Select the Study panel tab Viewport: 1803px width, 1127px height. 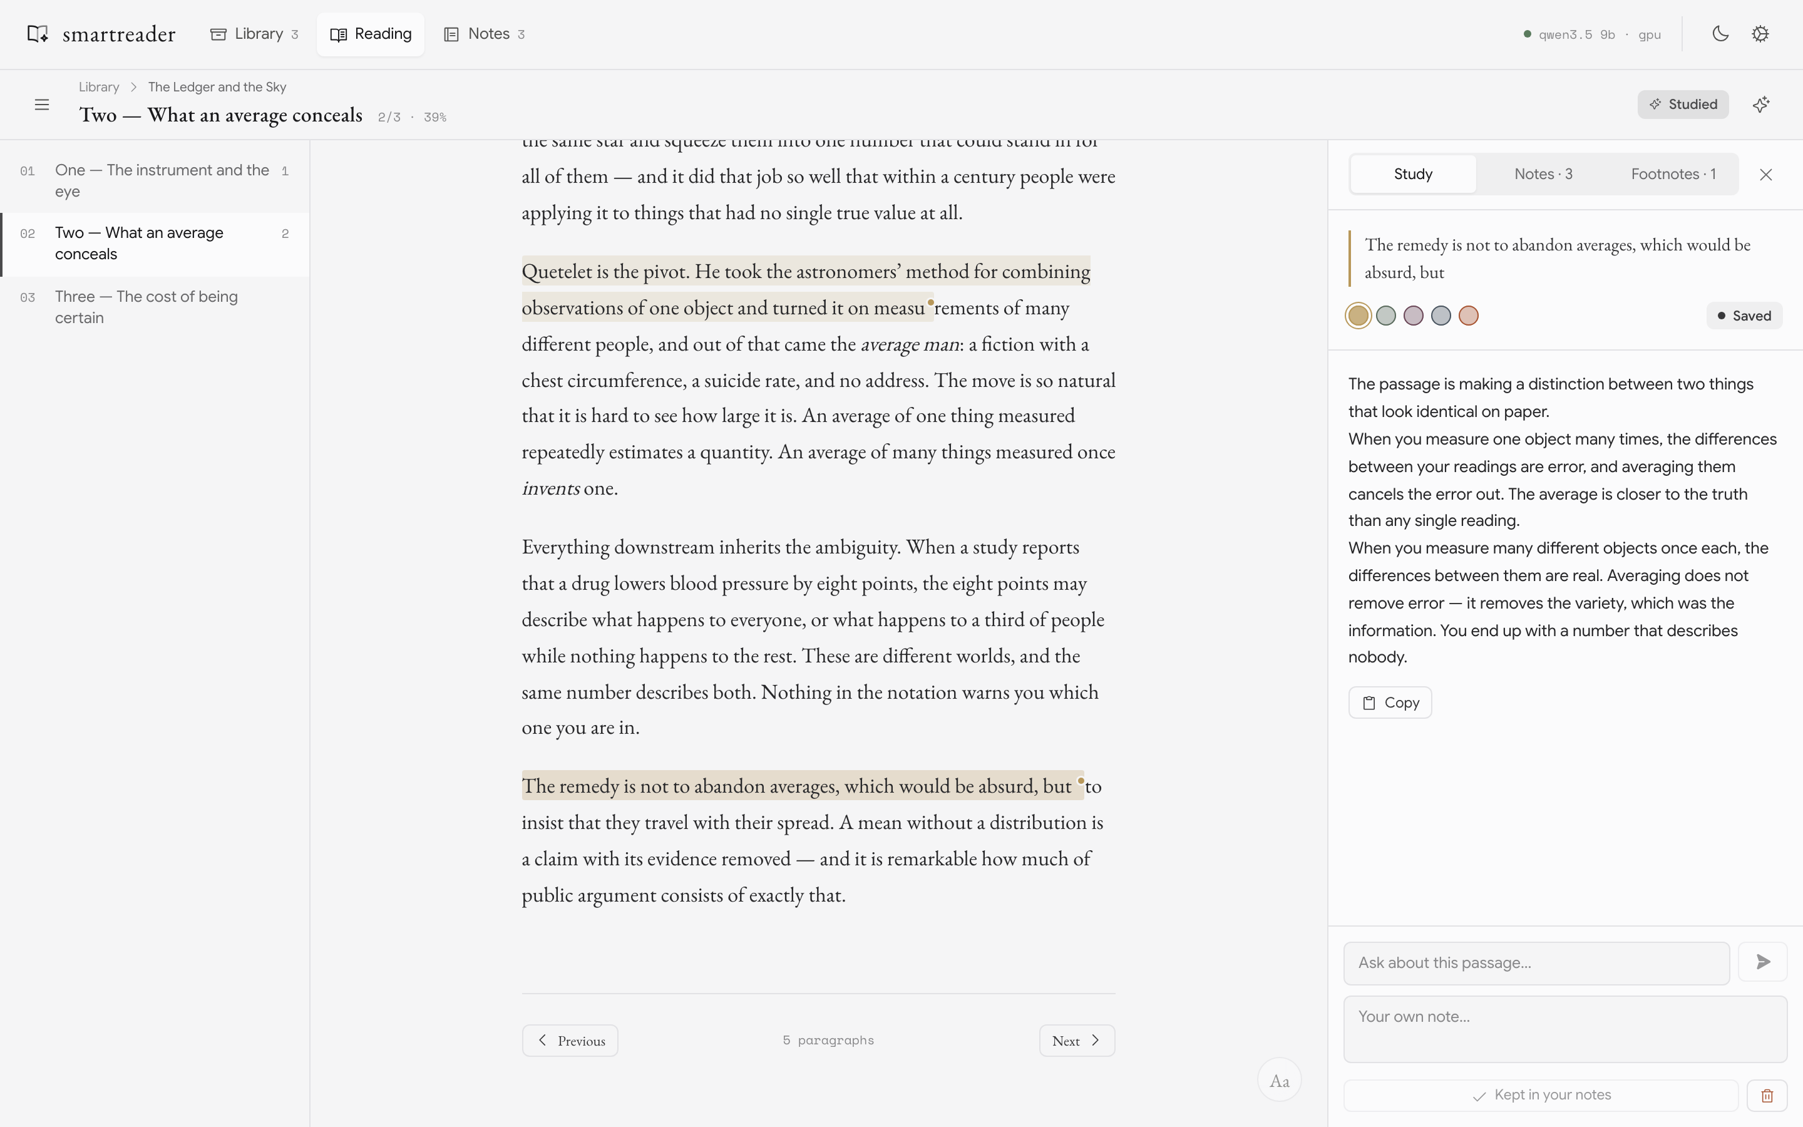point(1412,173)
